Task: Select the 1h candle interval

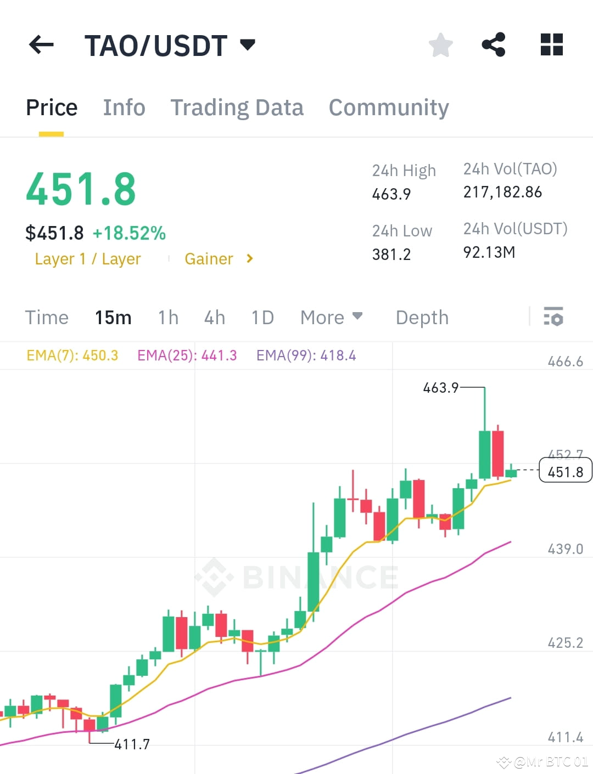Action: (x=168, y=317)
